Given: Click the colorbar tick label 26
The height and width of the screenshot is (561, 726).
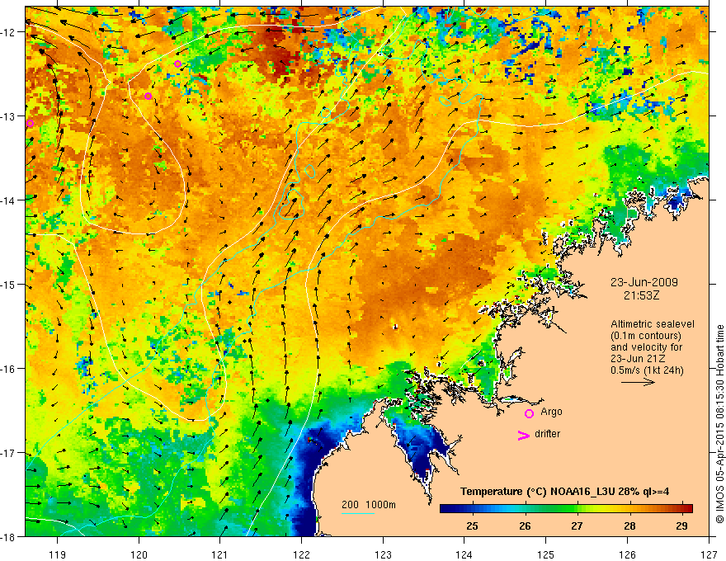Looking at the screenshot, I should click(525, 526).
